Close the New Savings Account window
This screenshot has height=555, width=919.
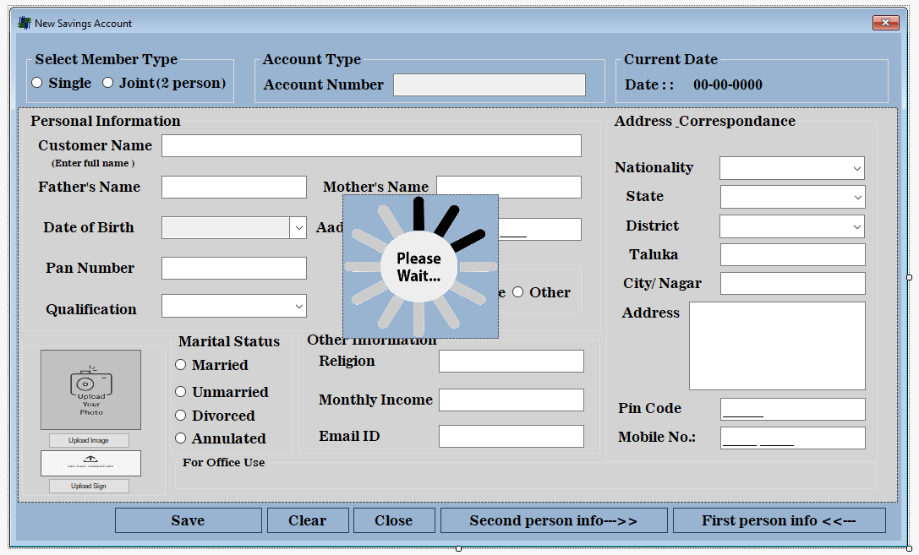(885, 23)
